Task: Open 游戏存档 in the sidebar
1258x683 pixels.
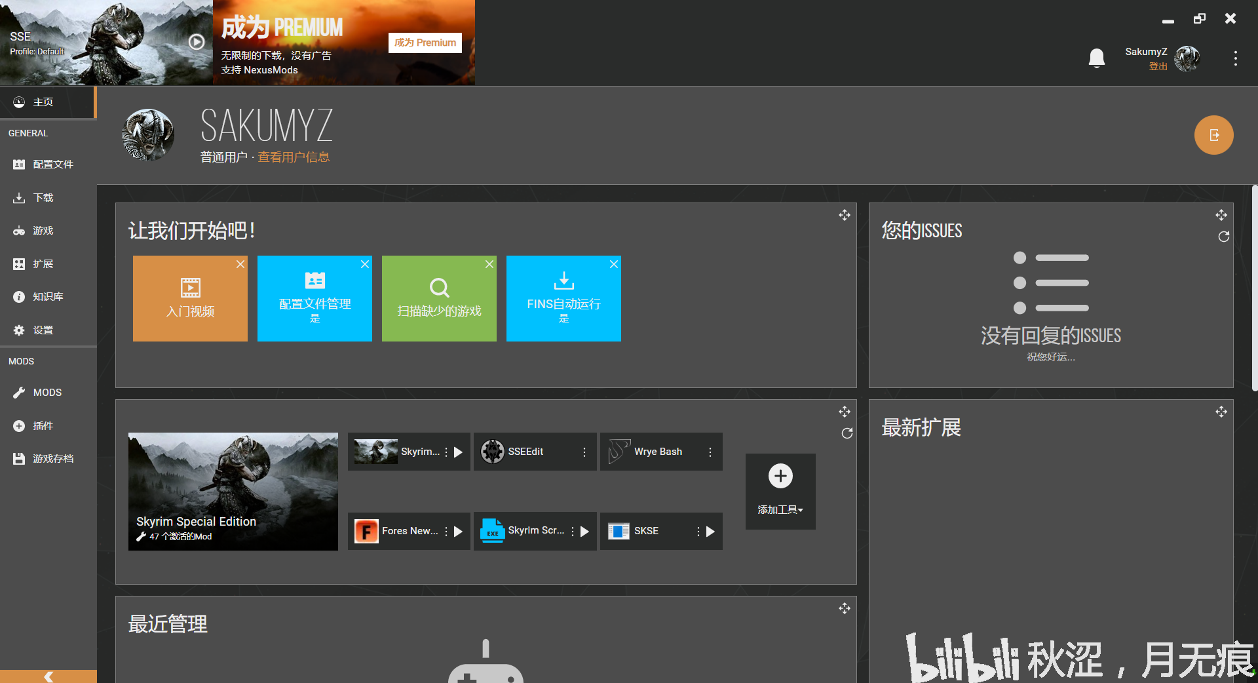Action: click(48, 459)
